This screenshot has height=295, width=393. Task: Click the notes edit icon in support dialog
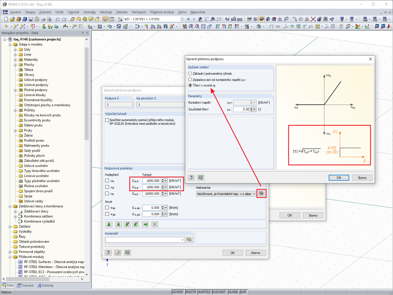(x=118, y=253)
